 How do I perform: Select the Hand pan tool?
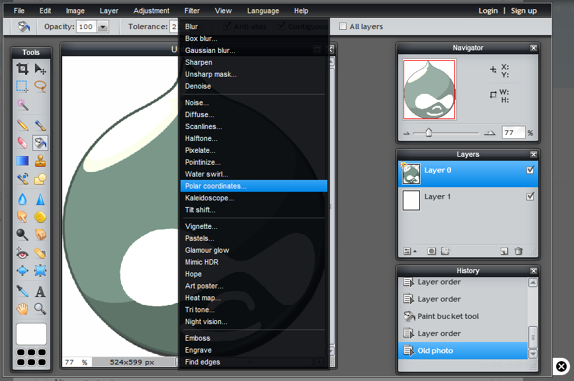click(22, 309)
